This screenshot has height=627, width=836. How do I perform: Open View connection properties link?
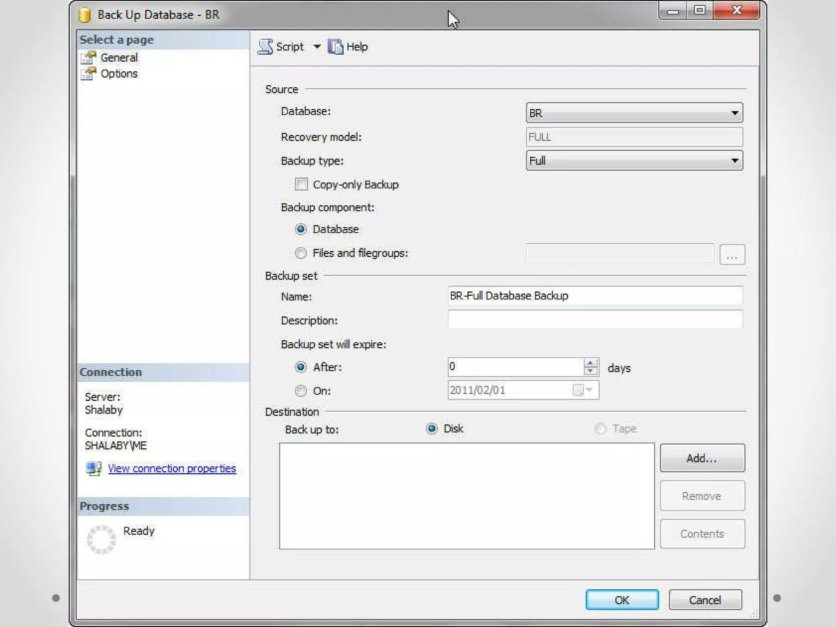(172, 468)
